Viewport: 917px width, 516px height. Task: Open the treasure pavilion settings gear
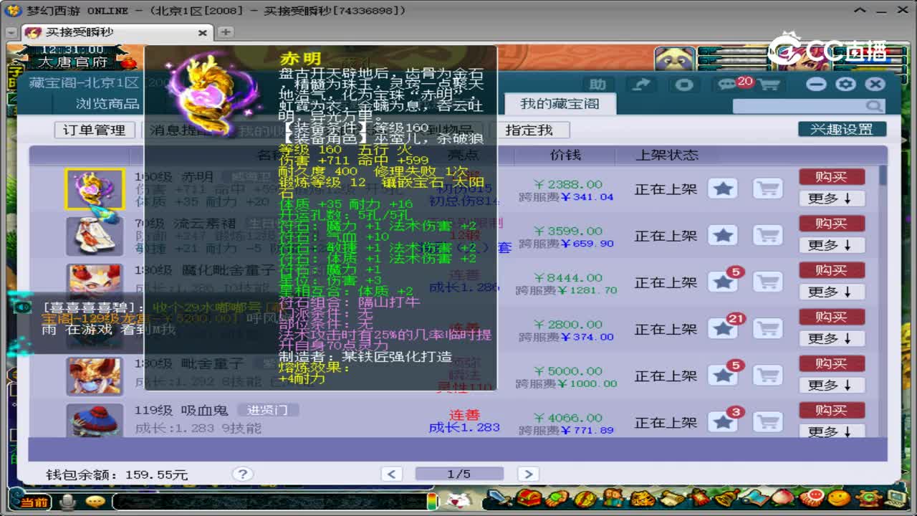pyautogui.click(x=845, y=85)
